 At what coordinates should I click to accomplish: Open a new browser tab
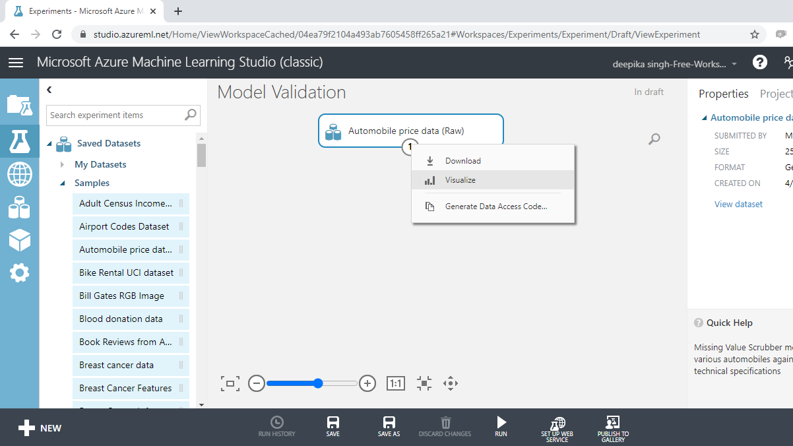178,11
